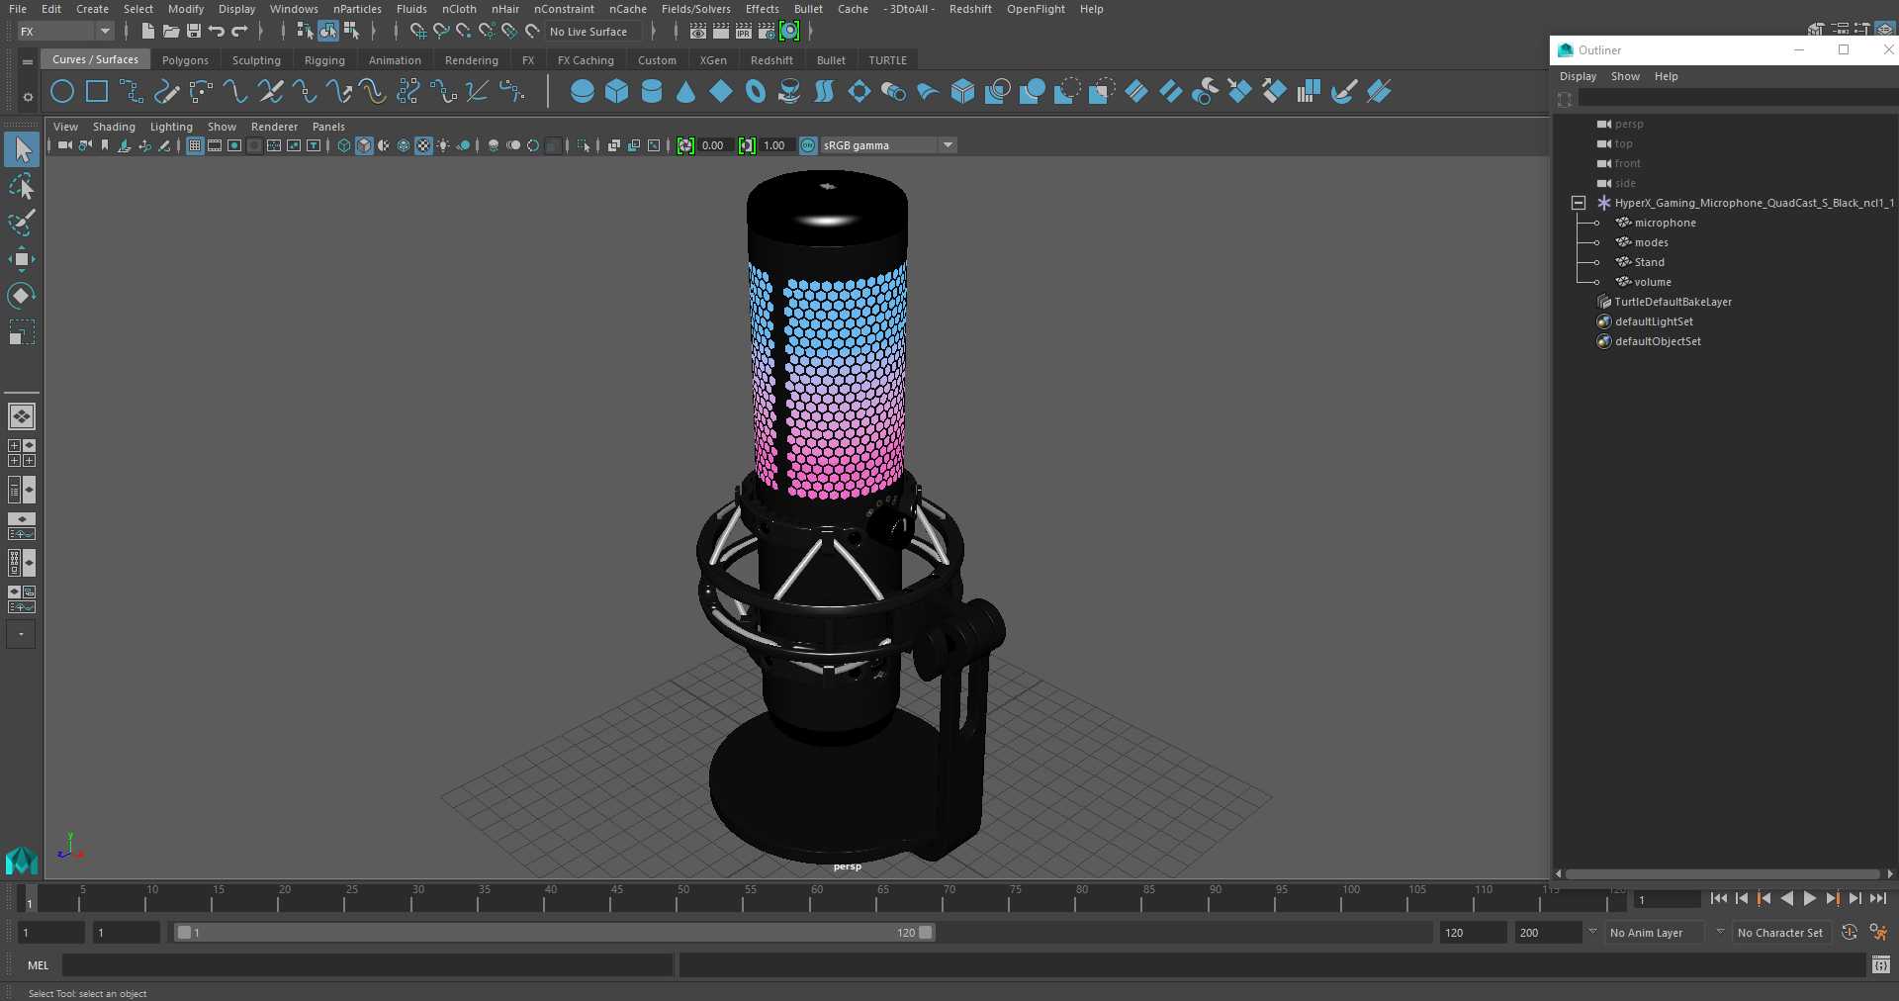Select the Stand node in Outliner
The width and height of the screenshot is (1899, 1001).
1649,262
